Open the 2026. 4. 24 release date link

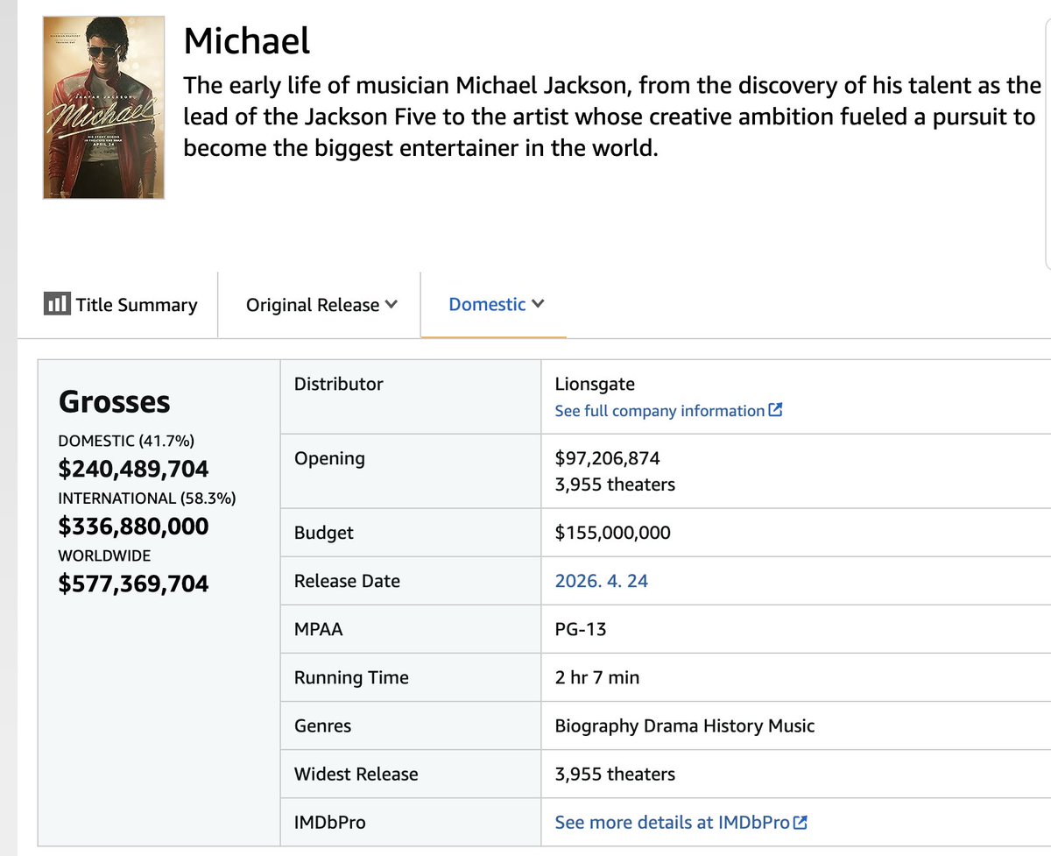pyautogui.click(x=602, y=581)
